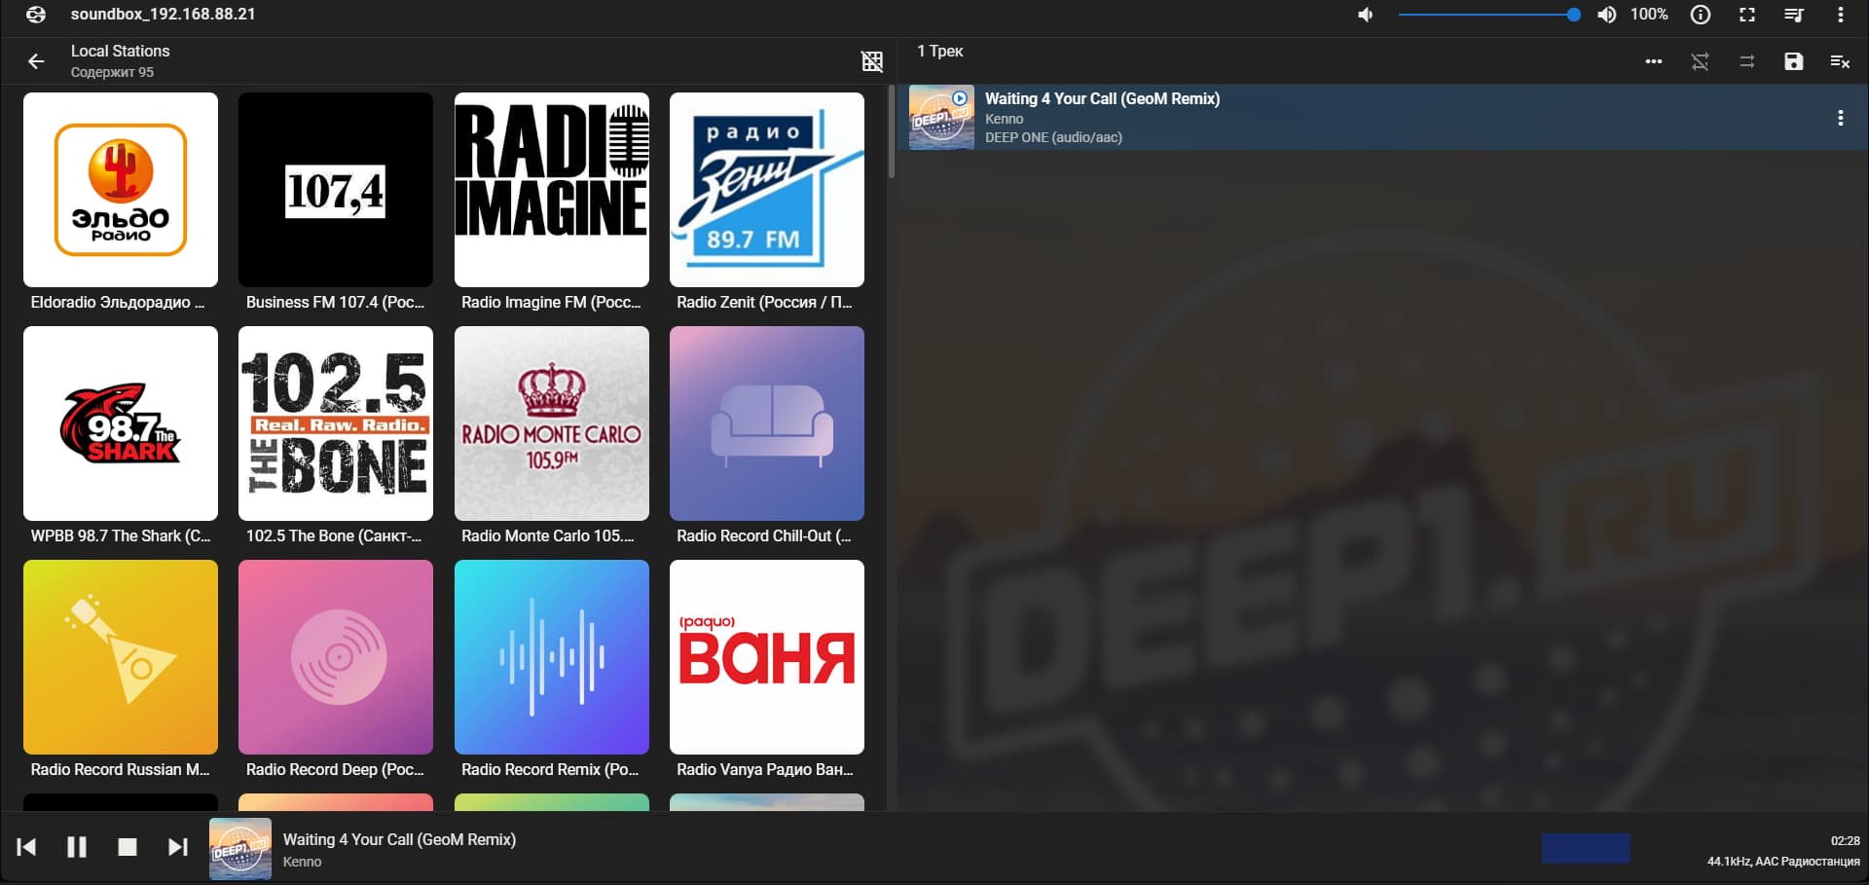Save the queue as playlist
Viewport: 1869px width, 885px height.
pos(1794,61)
